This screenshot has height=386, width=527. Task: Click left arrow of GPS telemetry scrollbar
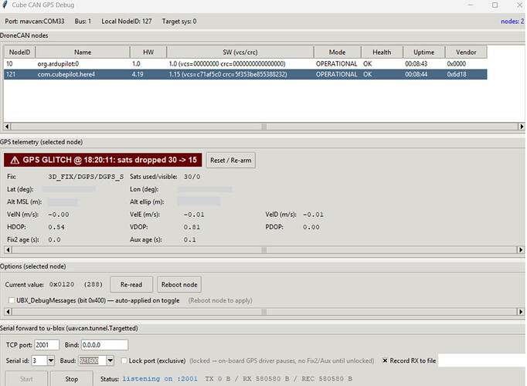pyautogui.click(x=8, y=249)
